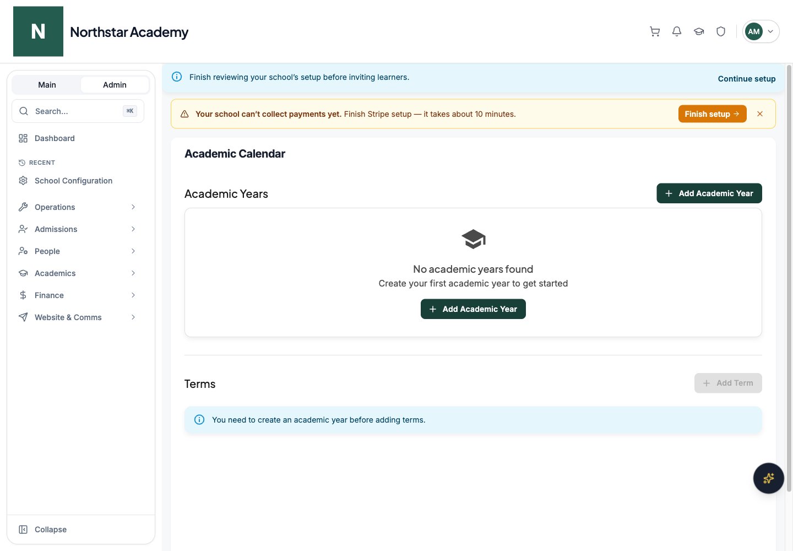The image size is (793, 551).
Task: Click Add Academic Year in empty state
Action: tap(473, 309)
